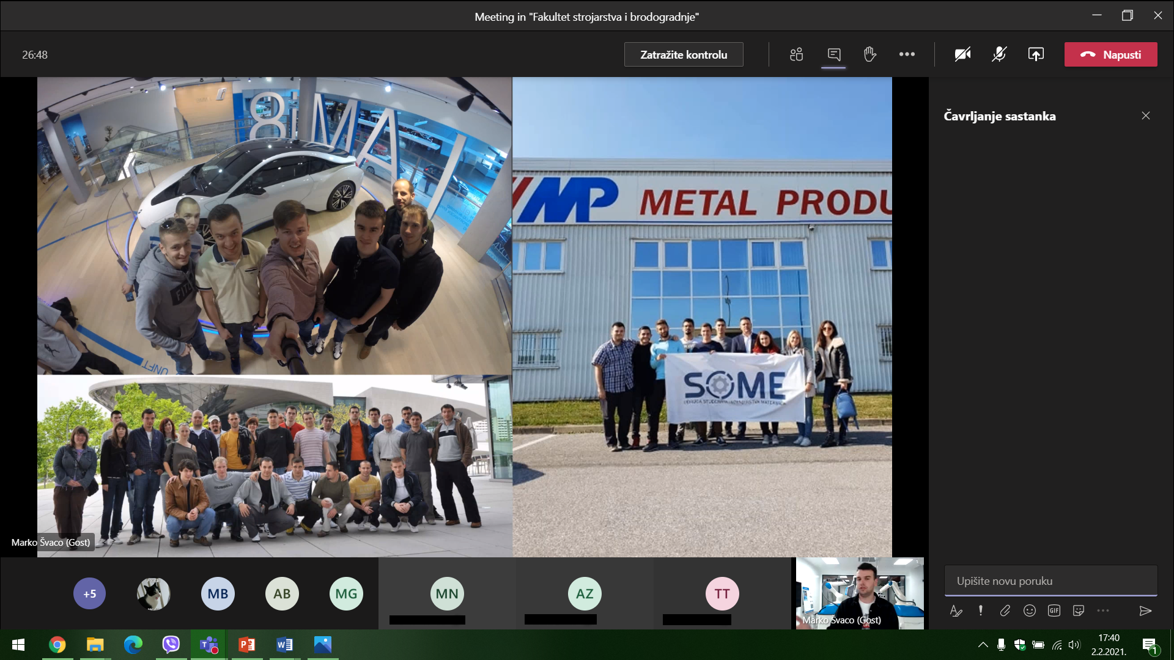This screenshot has width=1174, height=660.
Task: Open the sticker picker
Action: point(1078,610)
